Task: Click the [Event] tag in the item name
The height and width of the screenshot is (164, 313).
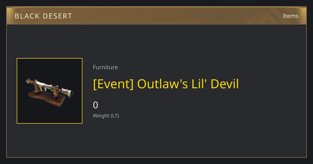Action: coord(113,84)
